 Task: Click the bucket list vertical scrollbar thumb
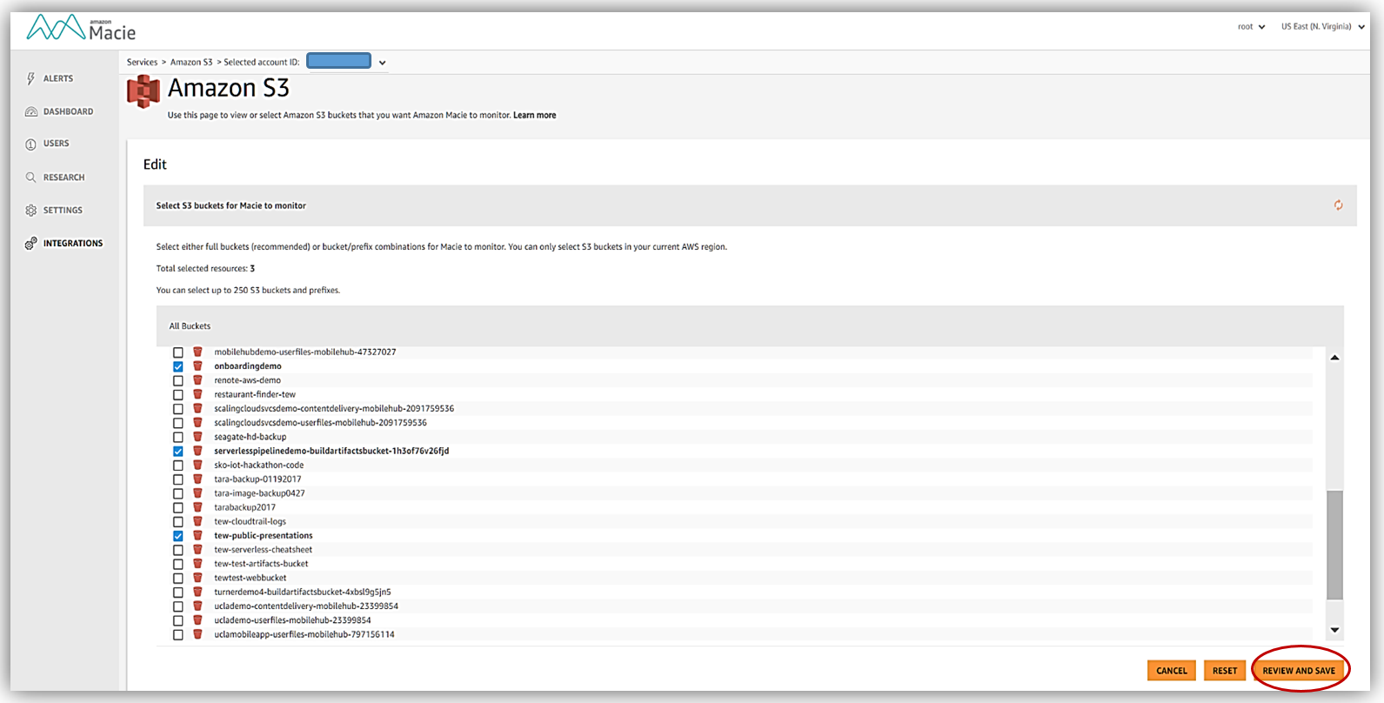point(1334,544)
